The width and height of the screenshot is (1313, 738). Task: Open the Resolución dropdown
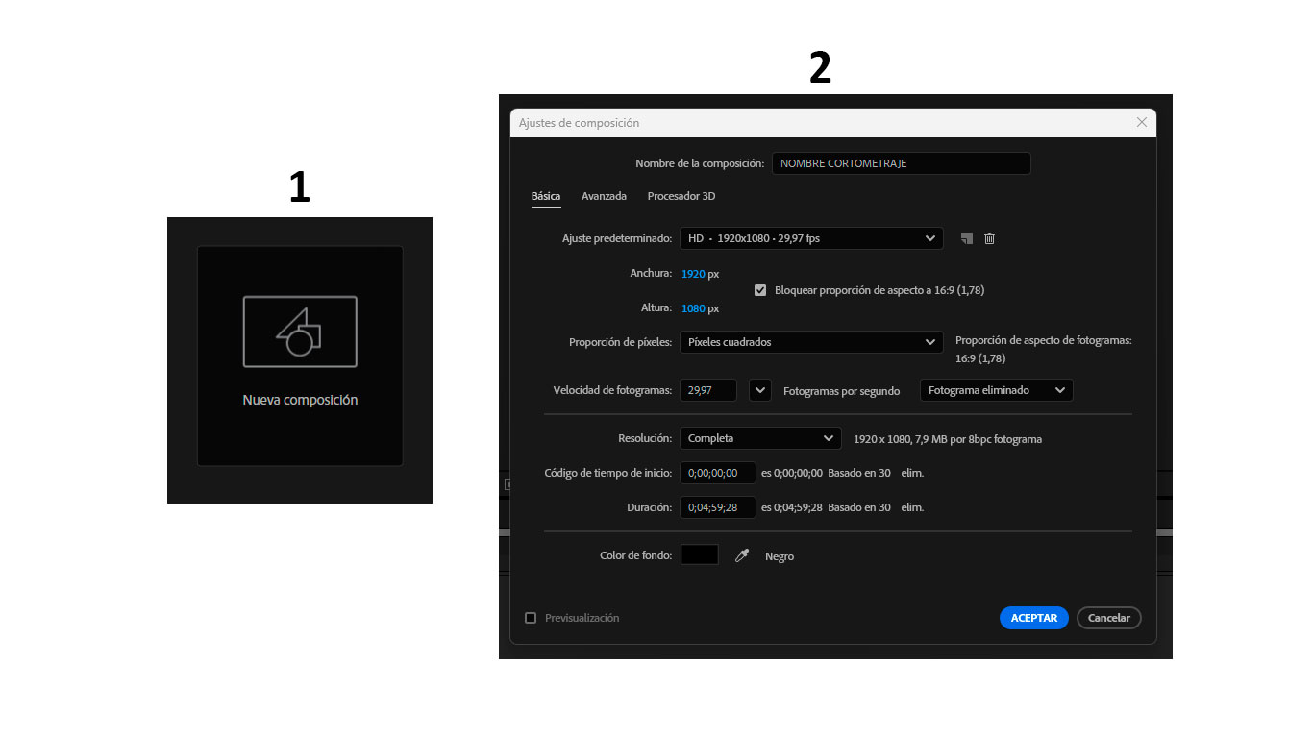[760, 438]
